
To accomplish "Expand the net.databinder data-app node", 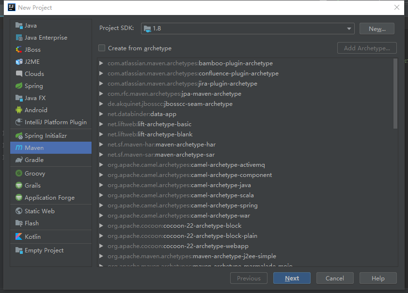I will tap(101, 114).
